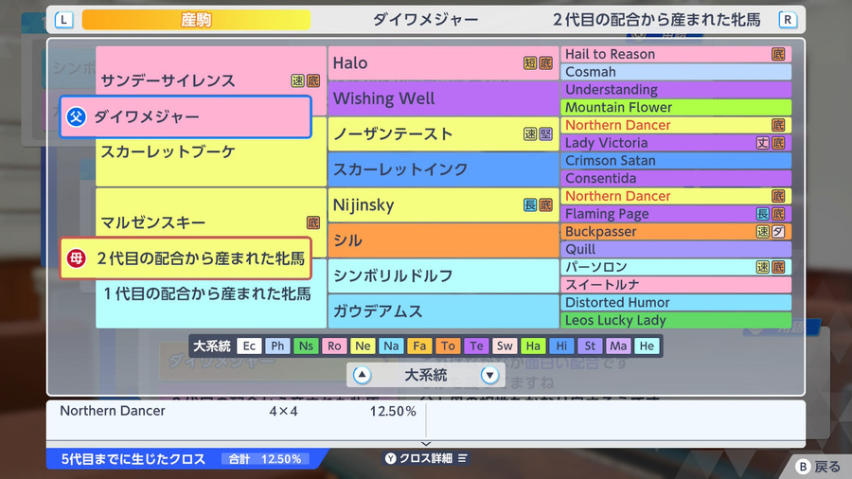Click the Te lineage color swatch
The width and height of the screenshot is (852, 479).
(x=476, y=346)
